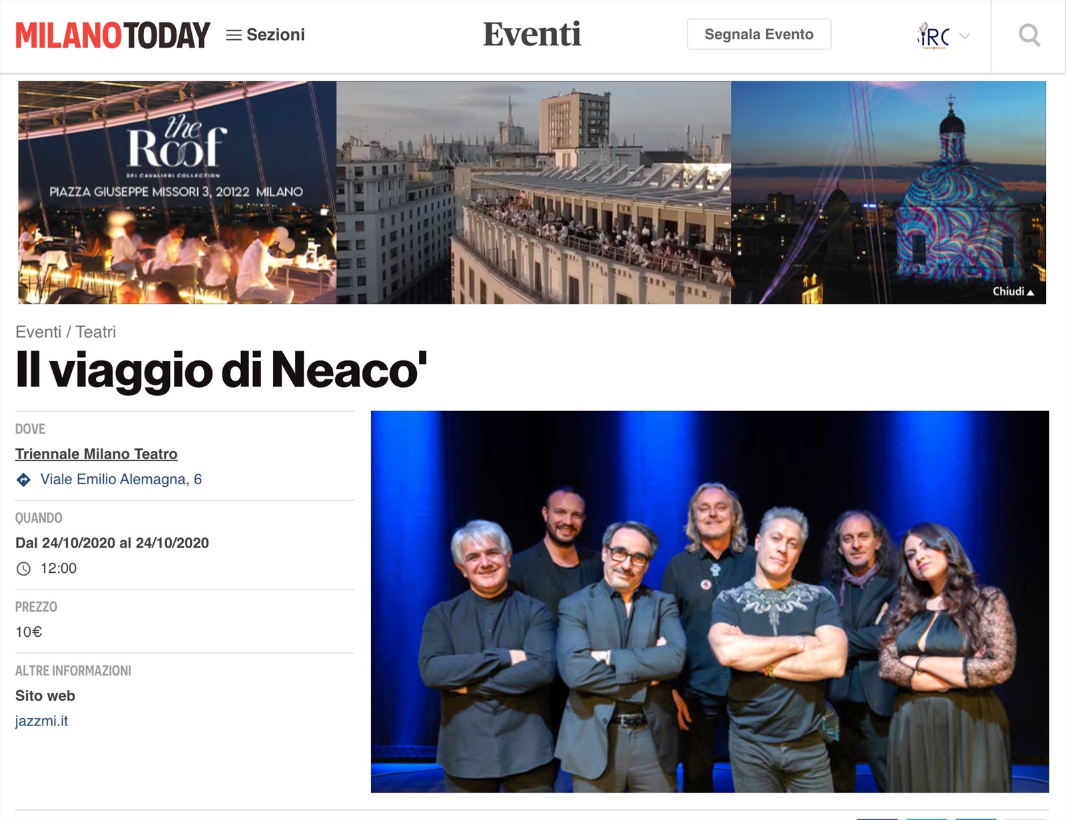The width and height of the screenshot is (1066, 820).
Task: Click the band photo on stage
Action: point(710,602)
